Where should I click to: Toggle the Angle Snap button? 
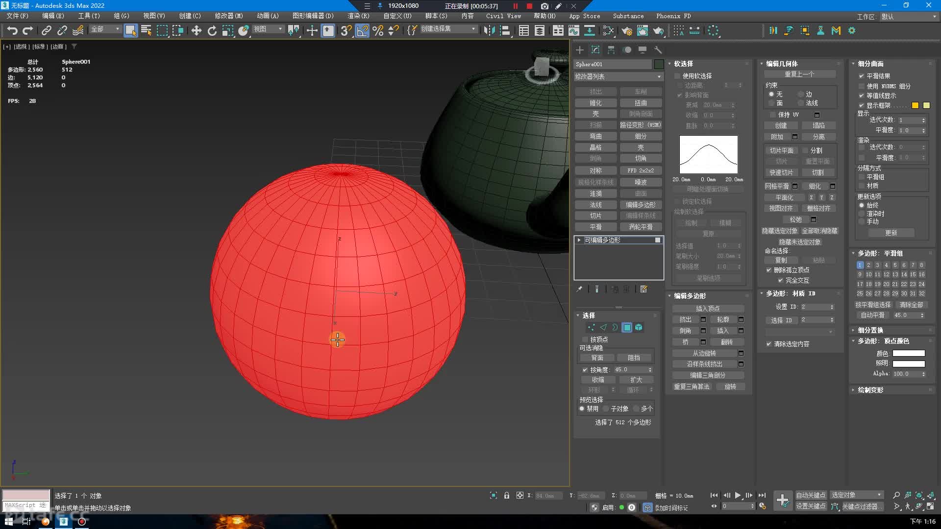[362, 30]
